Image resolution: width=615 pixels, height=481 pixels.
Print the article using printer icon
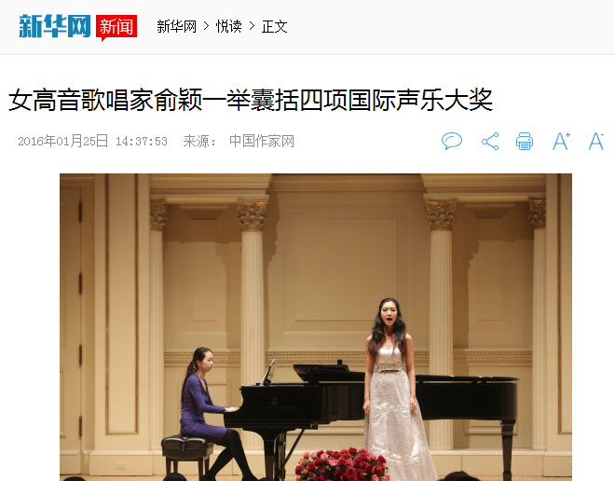[x=525, y=142]
